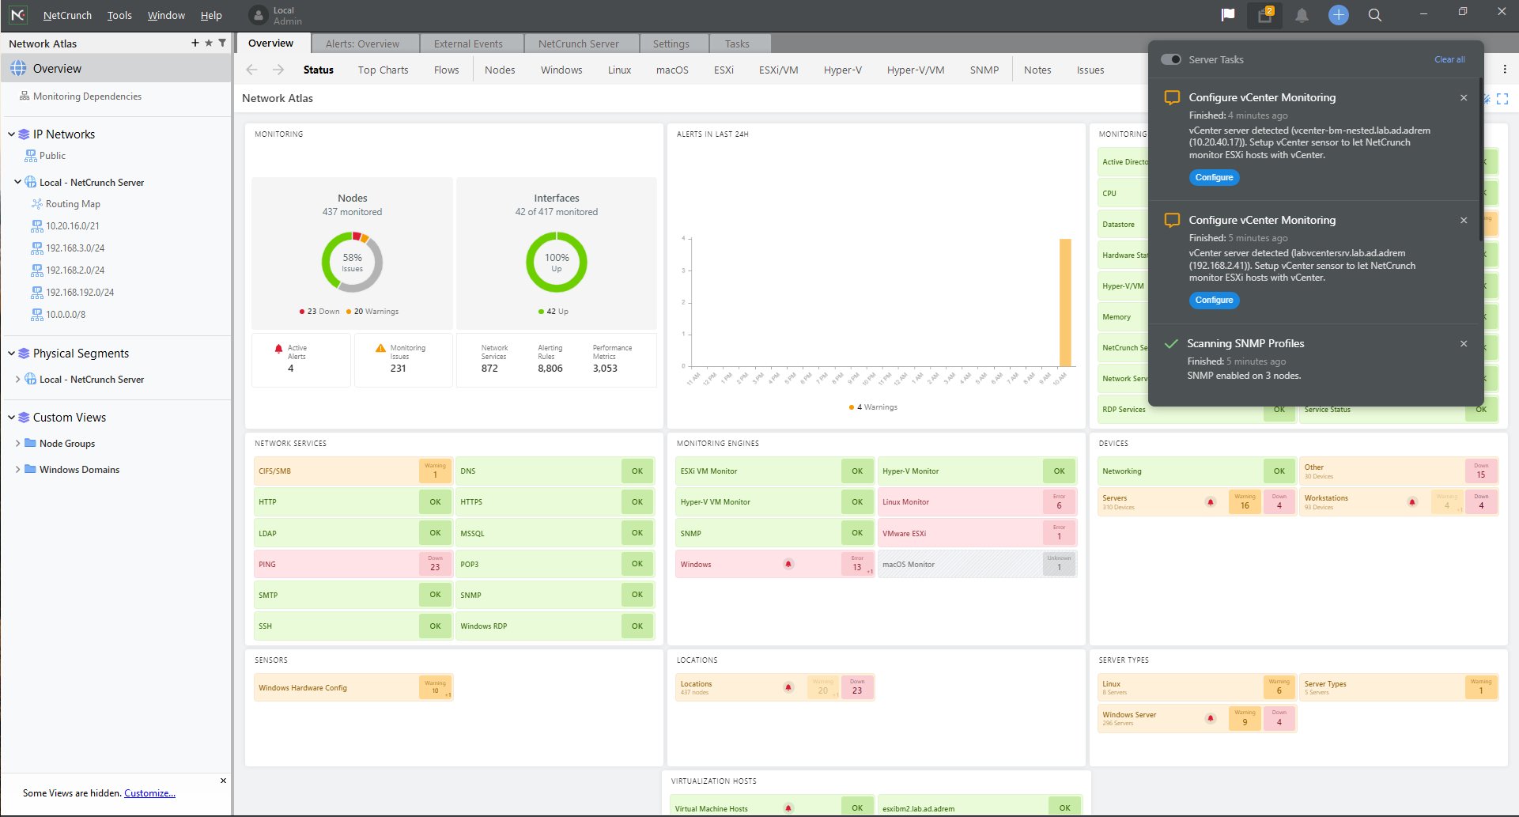Image resolution: width=1519 pixels, height=817 pixels.
Task: Add a new view with plus icon
Action: point(195,43)
